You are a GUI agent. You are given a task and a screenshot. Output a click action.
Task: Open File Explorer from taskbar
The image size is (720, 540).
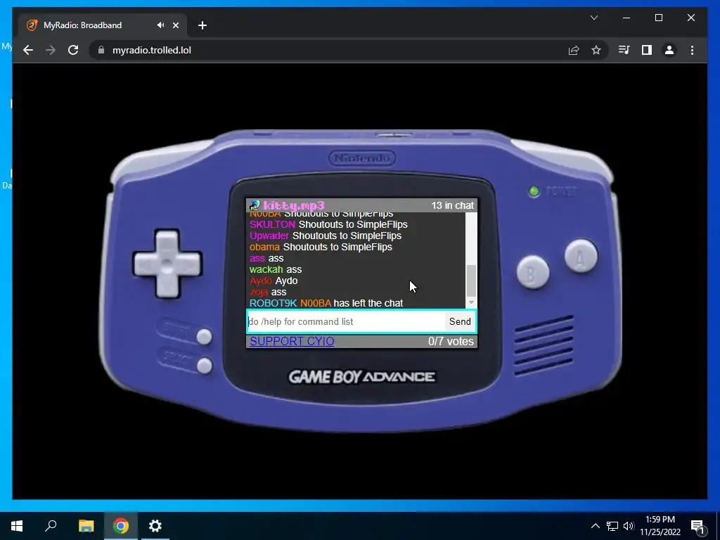point(86,526)
